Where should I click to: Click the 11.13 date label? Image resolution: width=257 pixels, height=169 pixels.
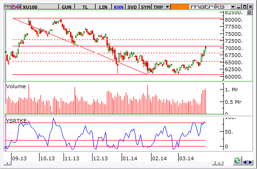pos(72,158)
